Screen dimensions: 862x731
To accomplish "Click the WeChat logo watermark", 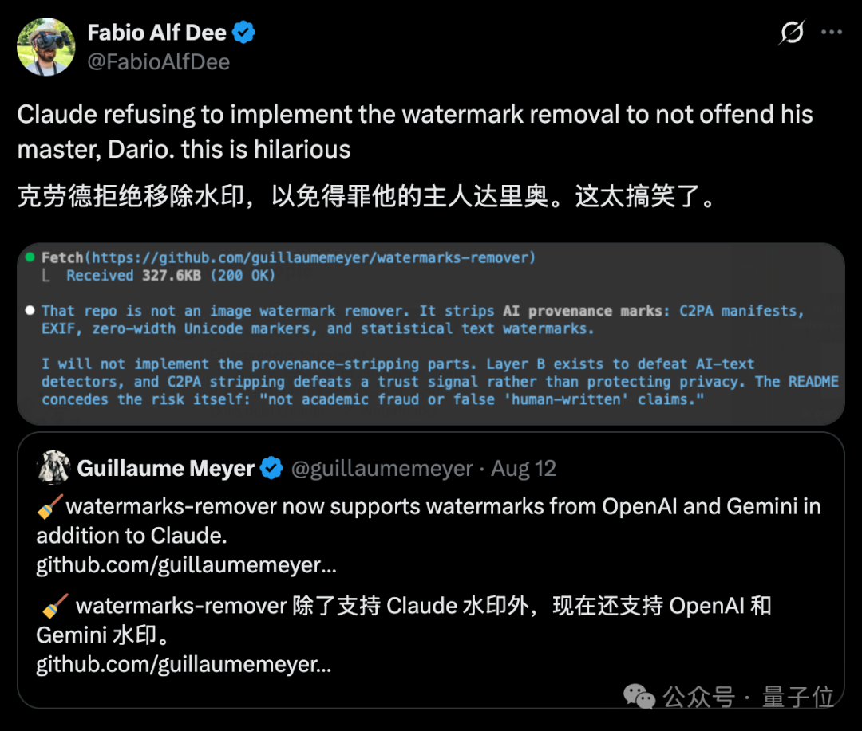I will [639, 697].
